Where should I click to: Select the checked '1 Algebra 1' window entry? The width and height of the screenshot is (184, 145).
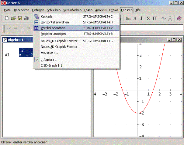77,60
